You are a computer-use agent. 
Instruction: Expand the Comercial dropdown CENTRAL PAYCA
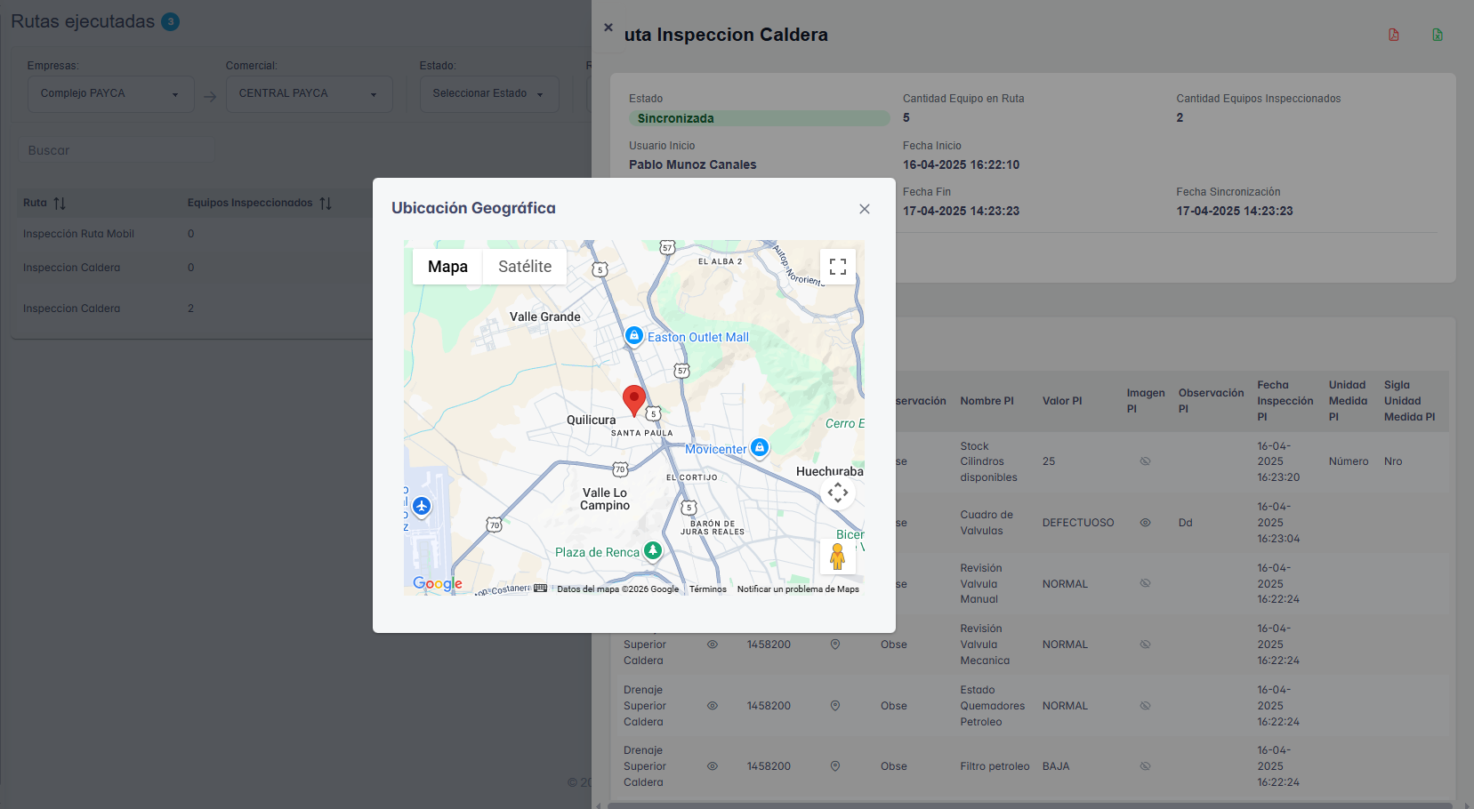tap(309, 93)
